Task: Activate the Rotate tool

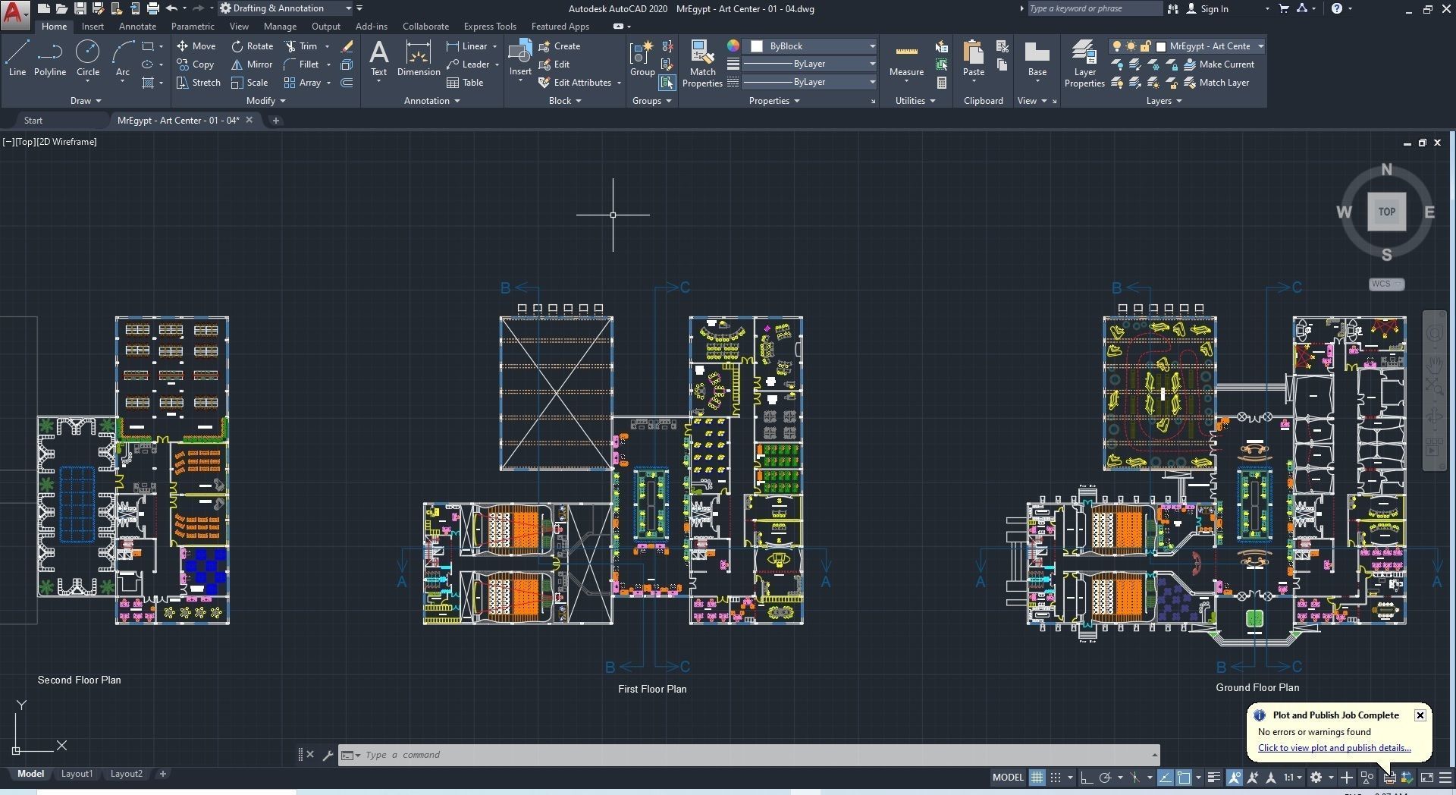Action: [253, 46]
